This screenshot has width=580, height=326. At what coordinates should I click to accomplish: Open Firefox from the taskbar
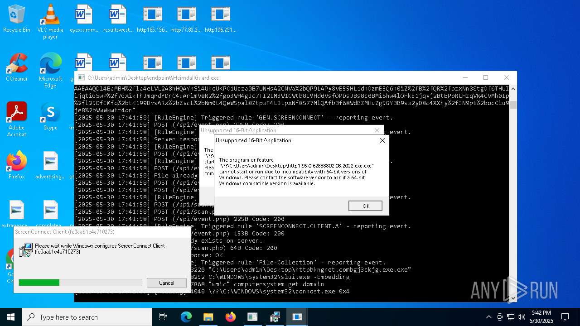tap(231, 317)
